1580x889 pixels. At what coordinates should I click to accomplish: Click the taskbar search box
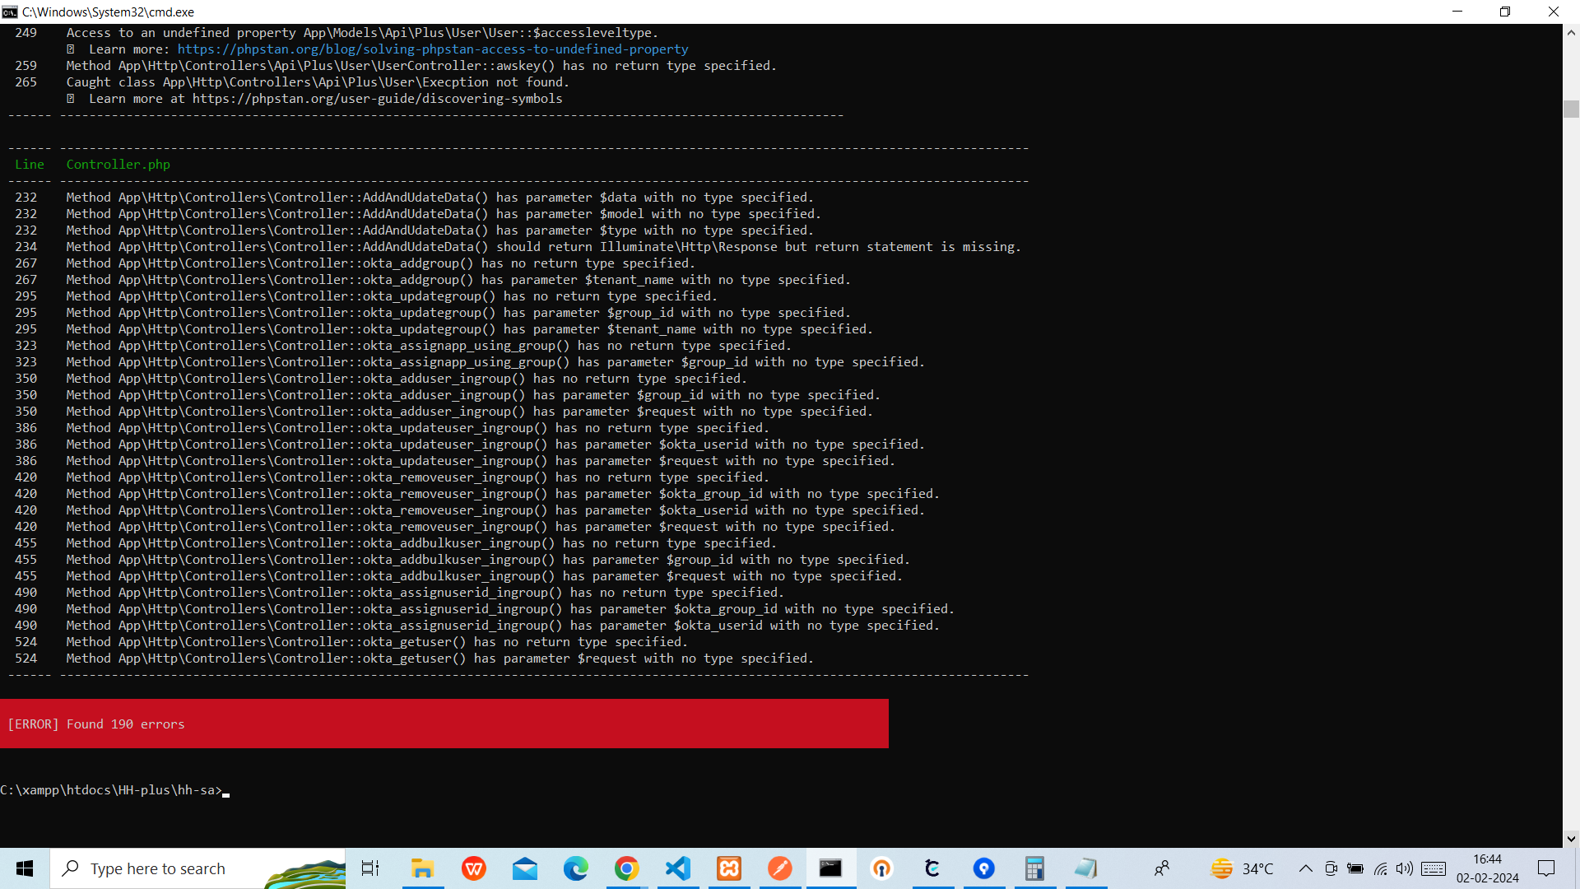point(197,868)
